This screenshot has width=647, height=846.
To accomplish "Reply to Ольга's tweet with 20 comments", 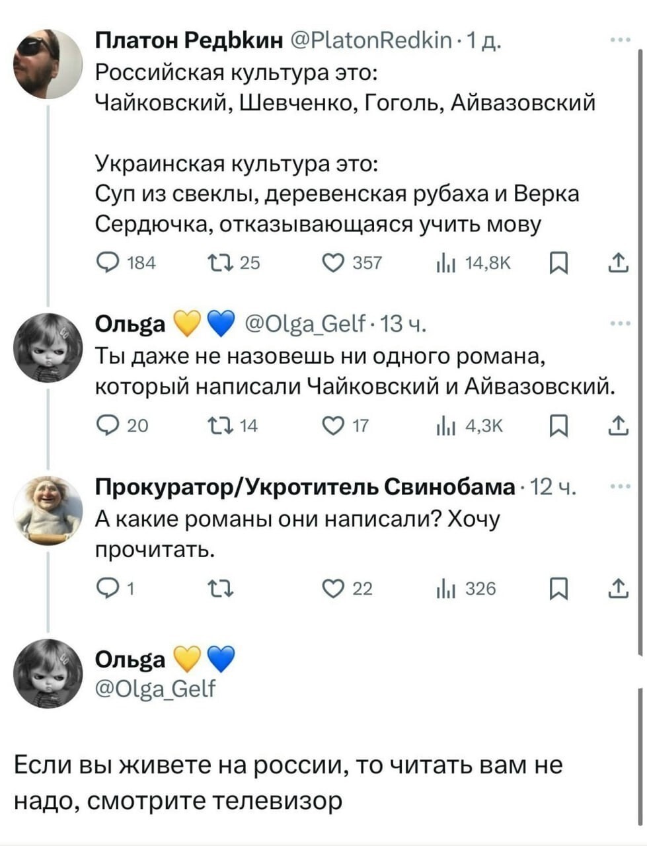I will tap(106, 426).
